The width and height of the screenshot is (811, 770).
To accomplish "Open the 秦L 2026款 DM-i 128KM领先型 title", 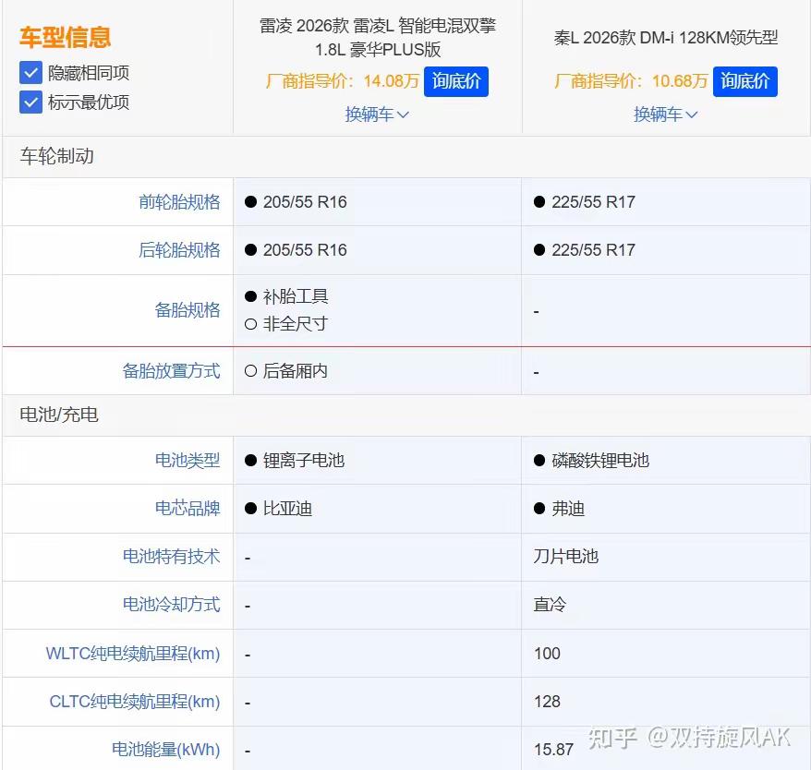I will click(x=666, y=37).
